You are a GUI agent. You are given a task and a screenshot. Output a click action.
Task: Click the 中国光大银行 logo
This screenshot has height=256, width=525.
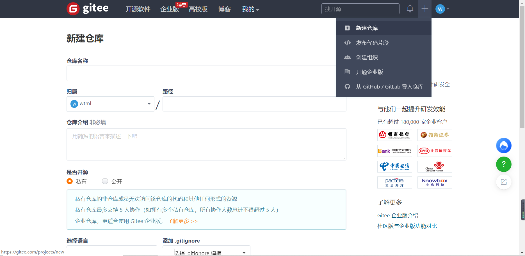click(x=395, y=151)
